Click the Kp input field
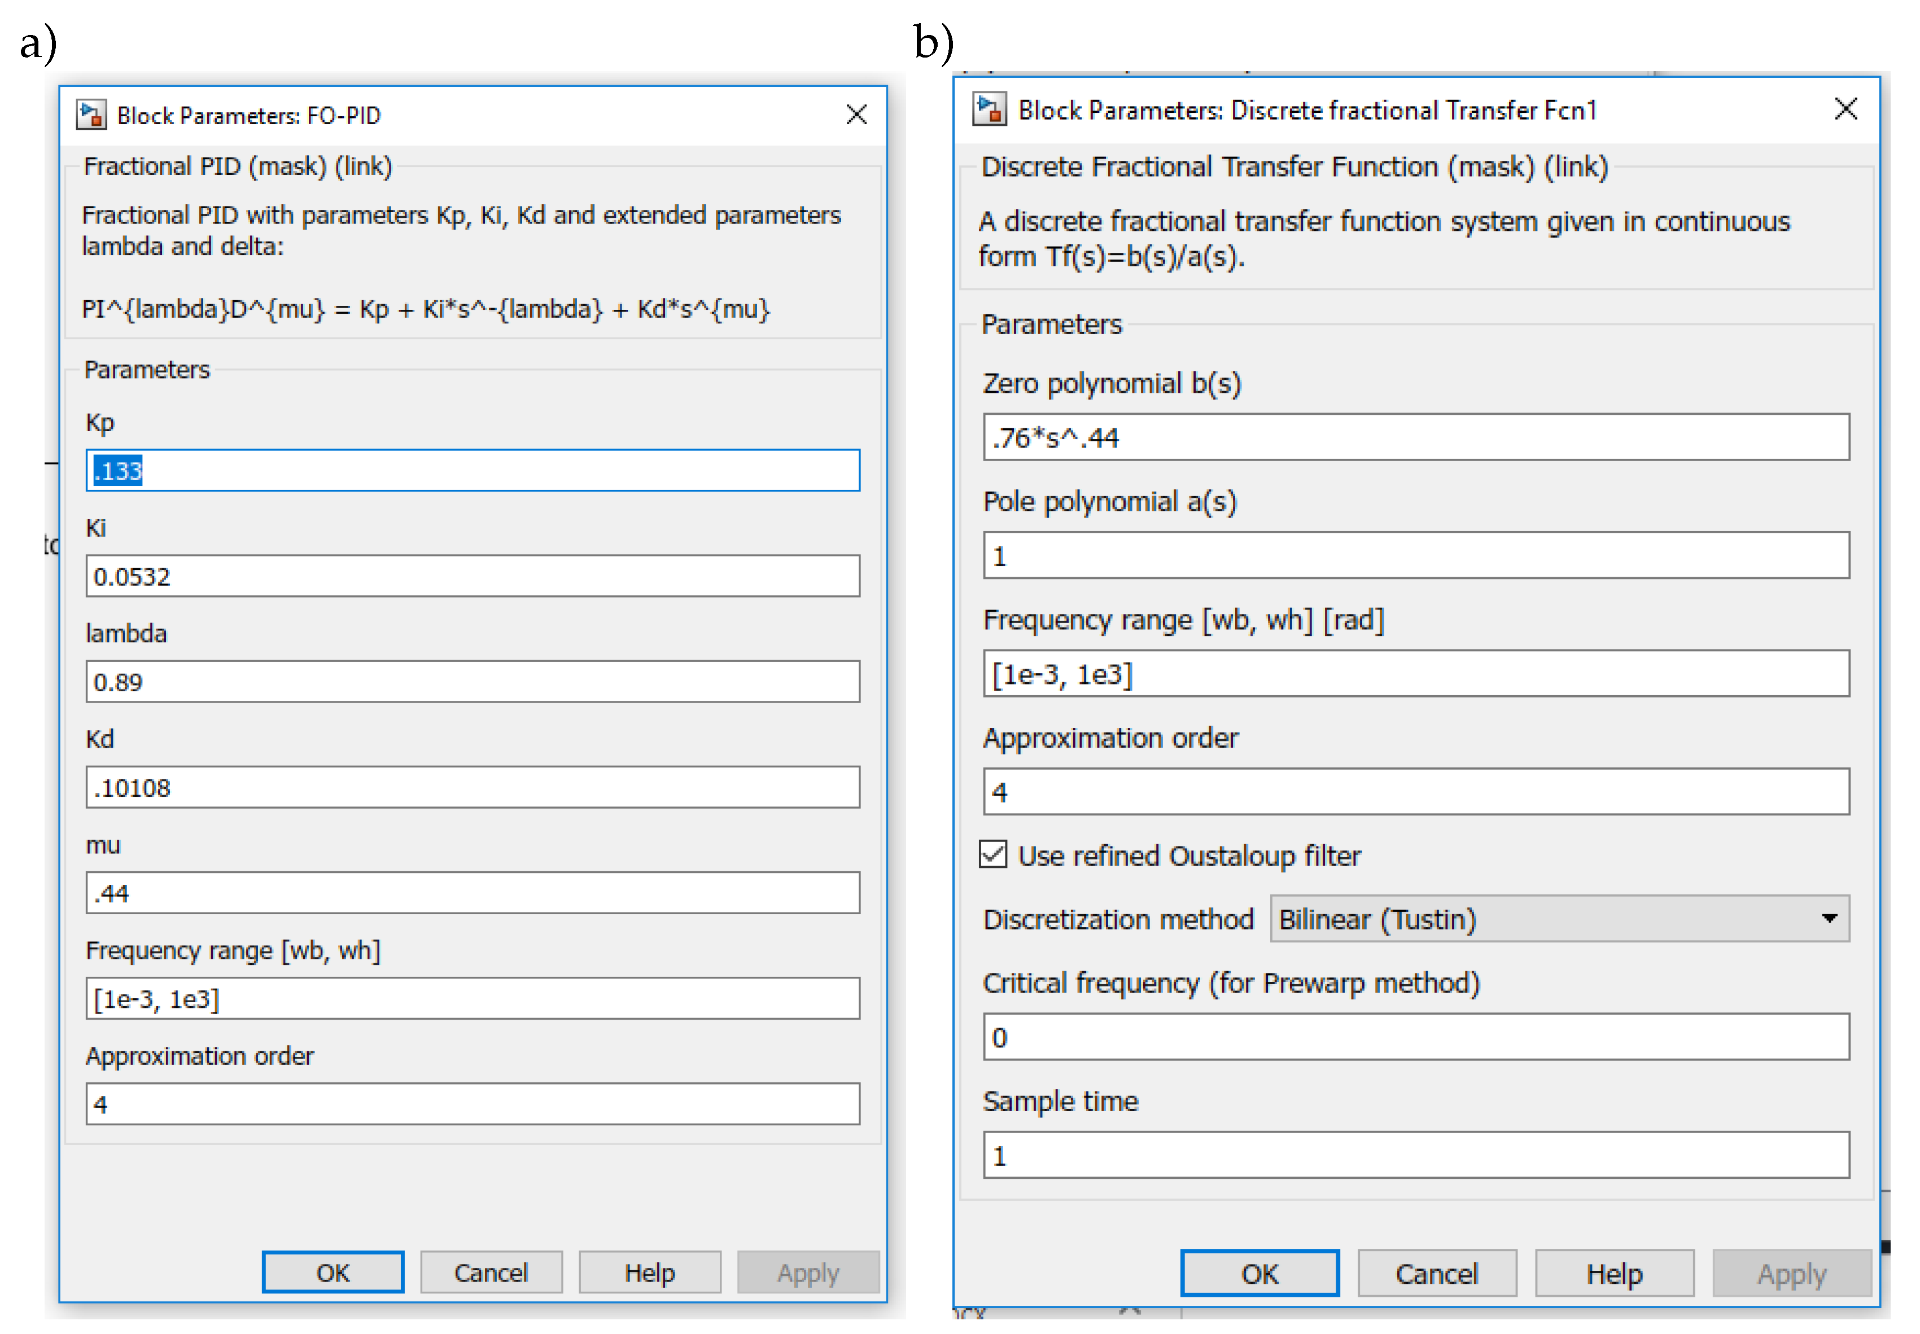 (x=473, y=471)
